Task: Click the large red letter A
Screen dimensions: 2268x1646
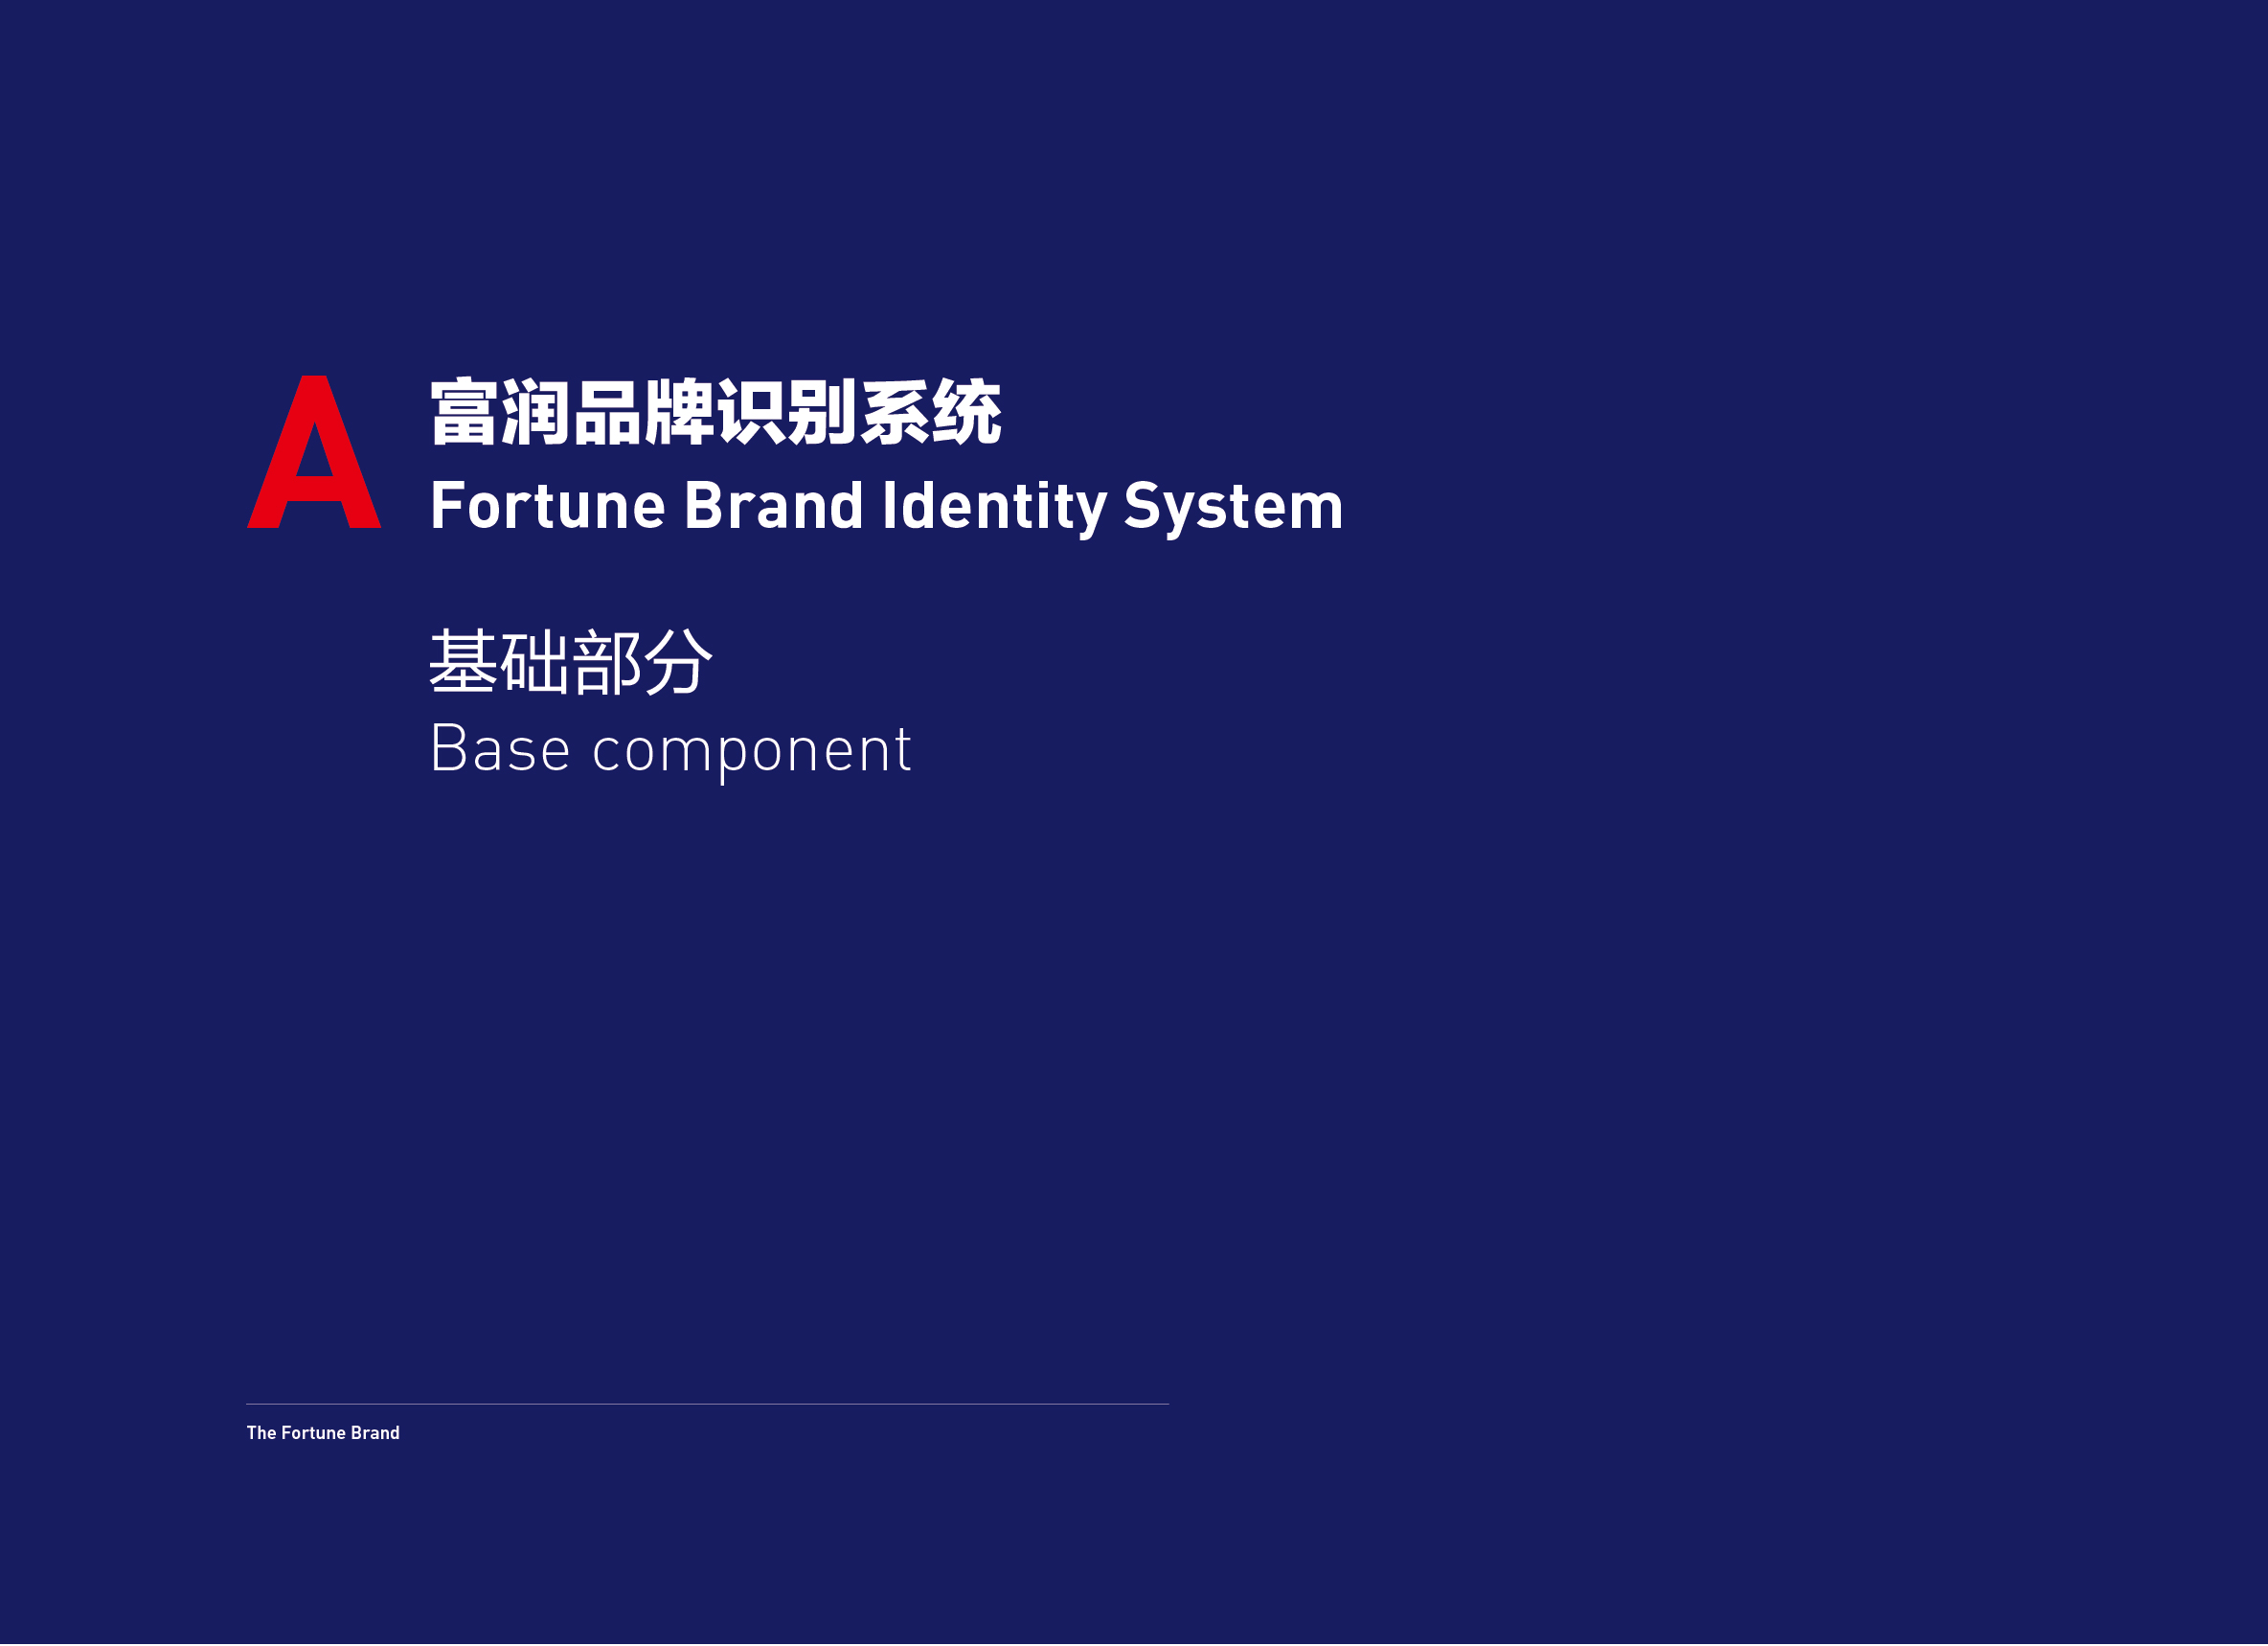Action: coord(314,452)
